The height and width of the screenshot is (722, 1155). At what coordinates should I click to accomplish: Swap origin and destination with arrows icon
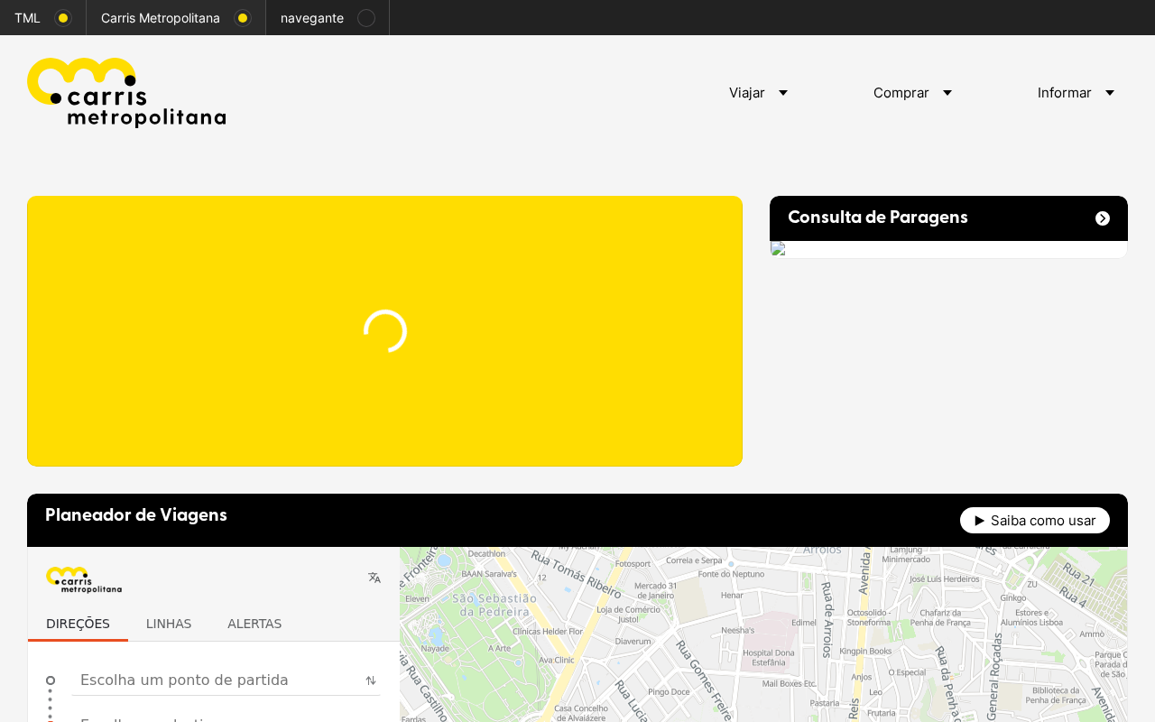click(x=371, y=680)
